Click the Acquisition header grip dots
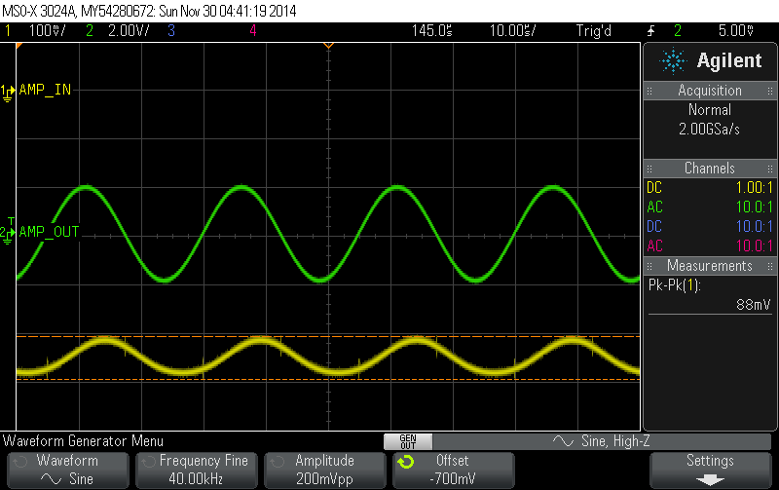The width and height of the screenshot is (779, 490). click(649, 91)
